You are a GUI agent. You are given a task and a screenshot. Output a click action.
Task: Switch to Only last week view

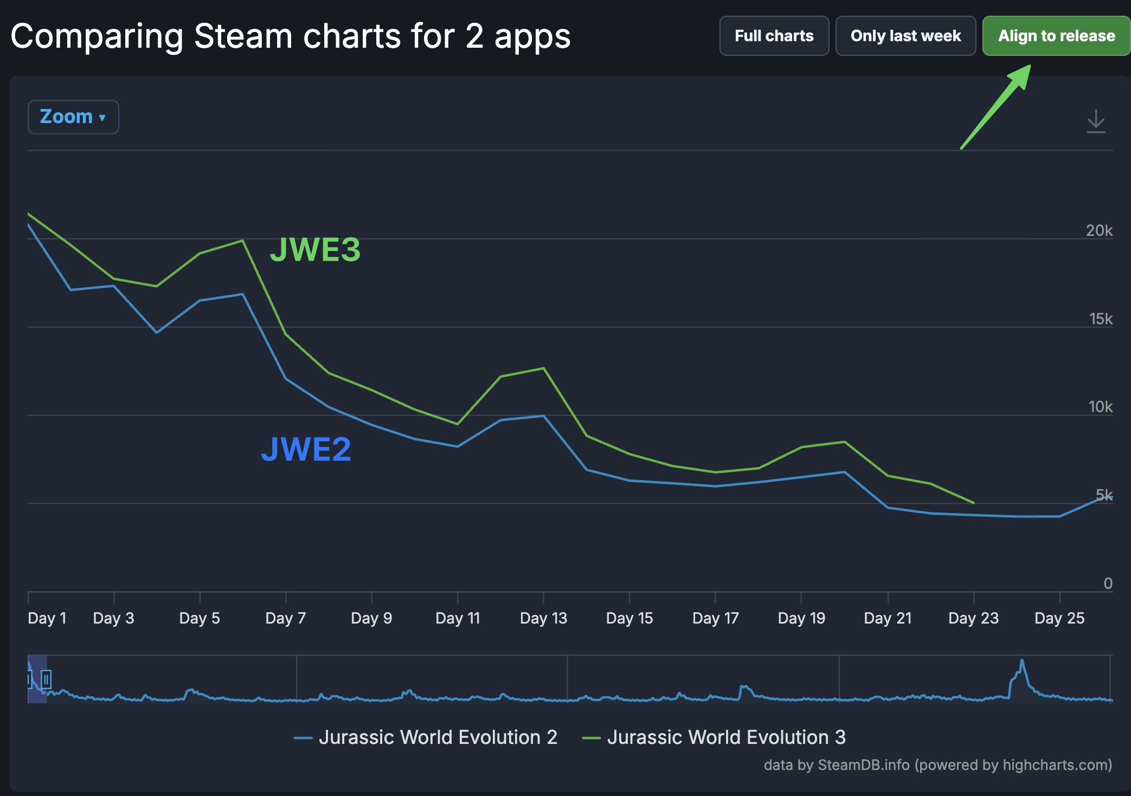tap(905, 36)
